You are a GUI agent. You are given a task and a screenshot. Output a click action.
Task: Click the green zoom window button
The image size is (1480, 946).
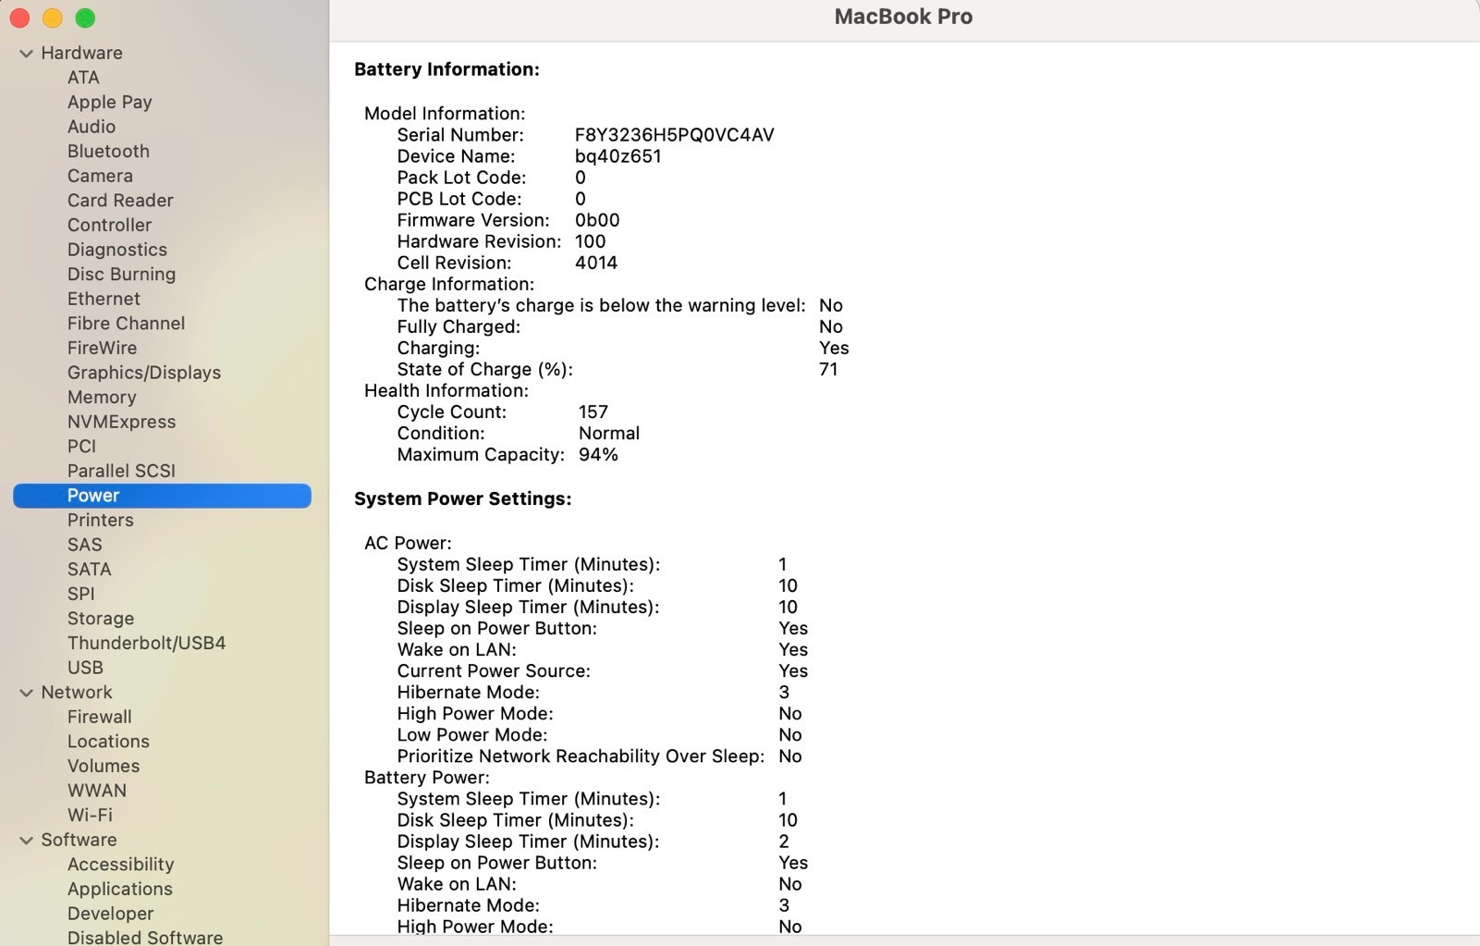(x=85, y=18)
